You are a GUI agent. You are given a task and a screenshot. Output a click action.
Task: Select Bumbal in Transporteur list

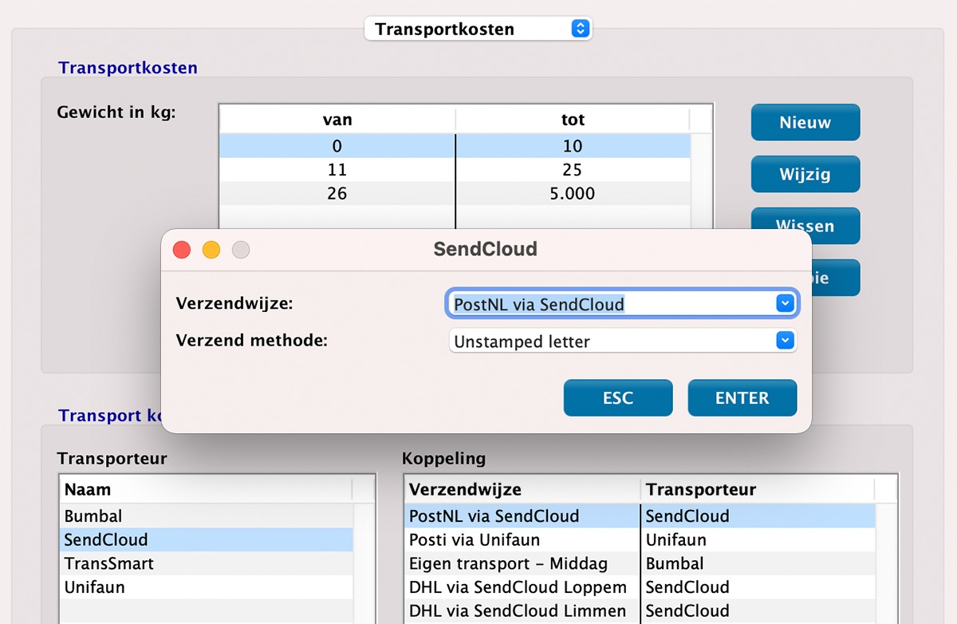click(207, 516)
